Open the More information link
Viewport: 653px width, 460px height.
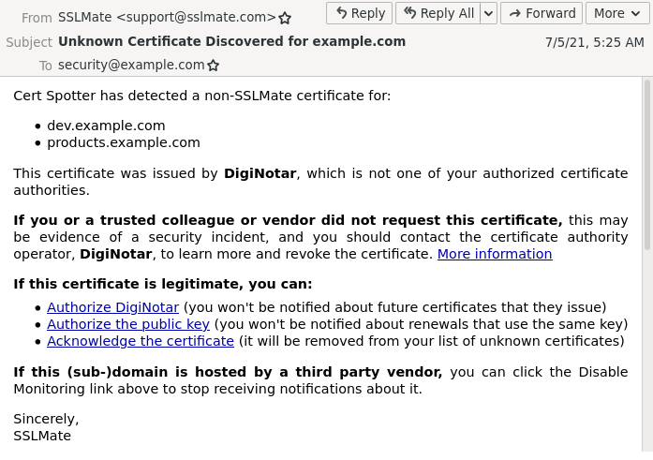495,254
